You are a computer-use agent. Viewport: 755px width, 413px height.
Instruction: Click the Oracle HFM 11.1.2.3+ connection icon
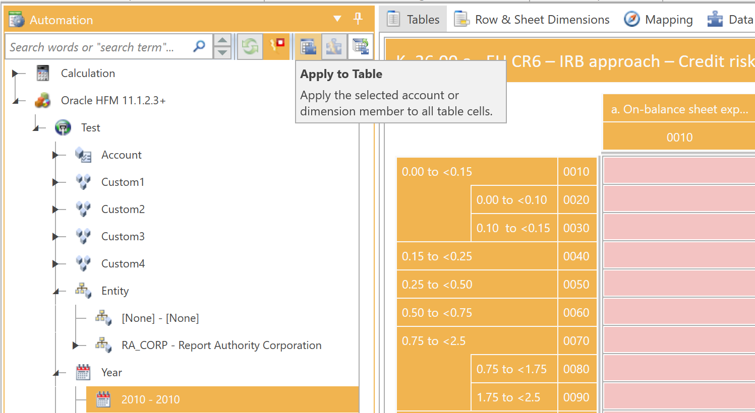(43, 100)
